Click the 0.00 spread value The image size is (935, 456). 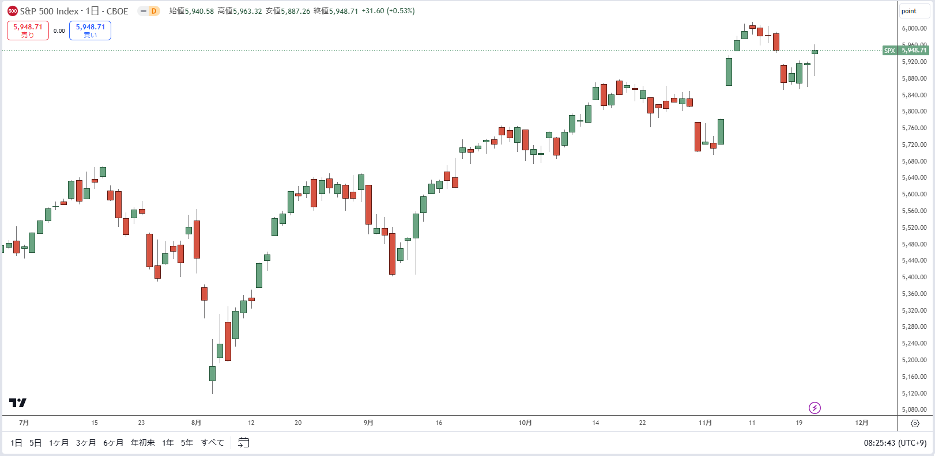click(59, 31)
